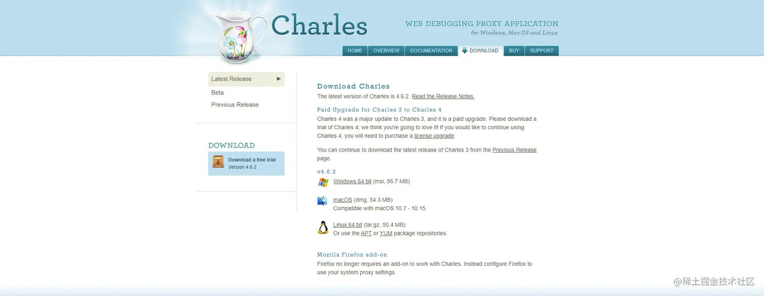This screenshot has width=764, height=296.
Task: Click the macOS Finder face icon
Action: tap(322, 201)
